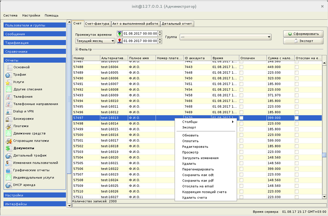Screen dimensions: 328x216
Task: Choose Оплатить from the context menu
Action: (206, 141)
